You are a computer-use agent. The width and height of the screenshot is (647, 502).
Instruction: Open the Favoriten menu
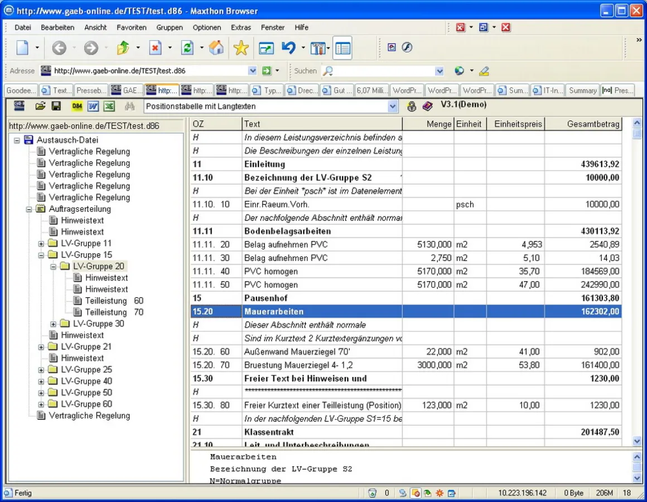click(131, 27)
